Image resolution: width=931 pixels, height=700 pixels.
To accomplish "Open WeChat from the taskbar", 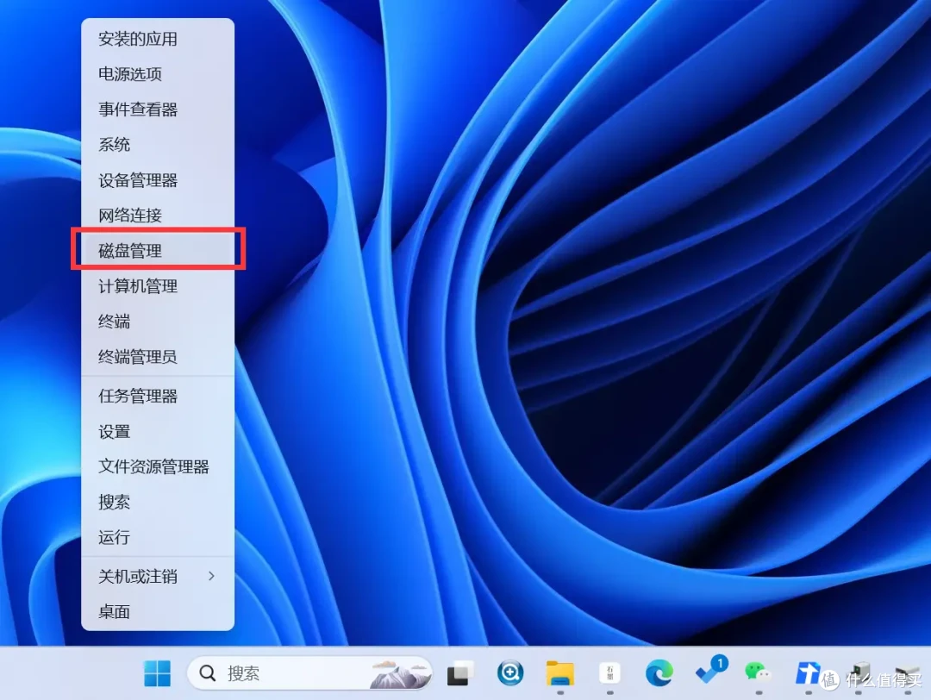I will click(x=758, y=672).
